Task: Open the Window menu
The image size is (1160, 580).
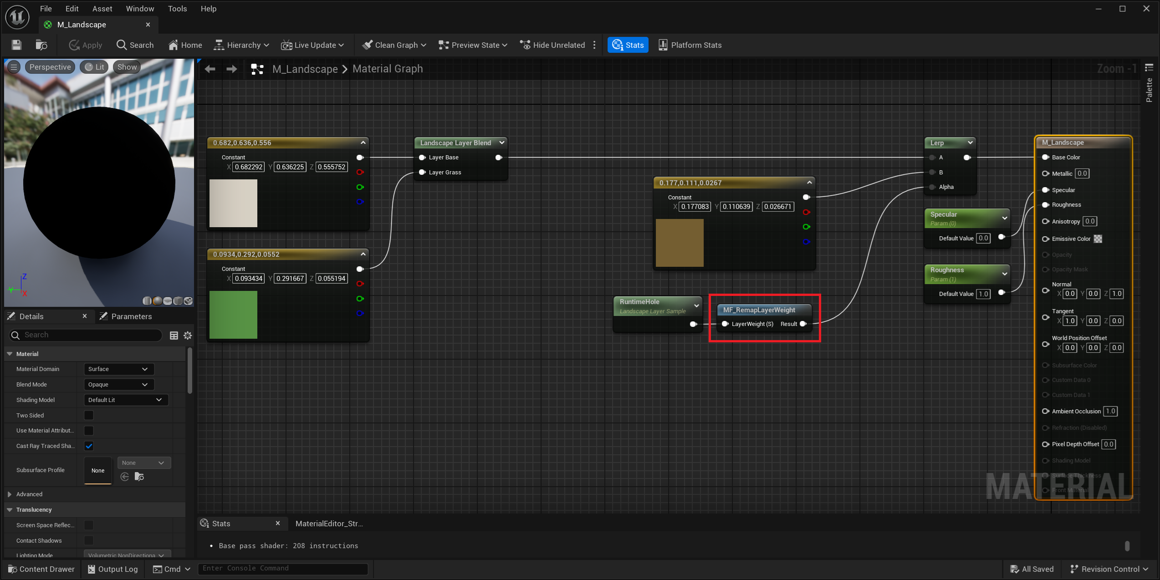Action: (140, 8)
